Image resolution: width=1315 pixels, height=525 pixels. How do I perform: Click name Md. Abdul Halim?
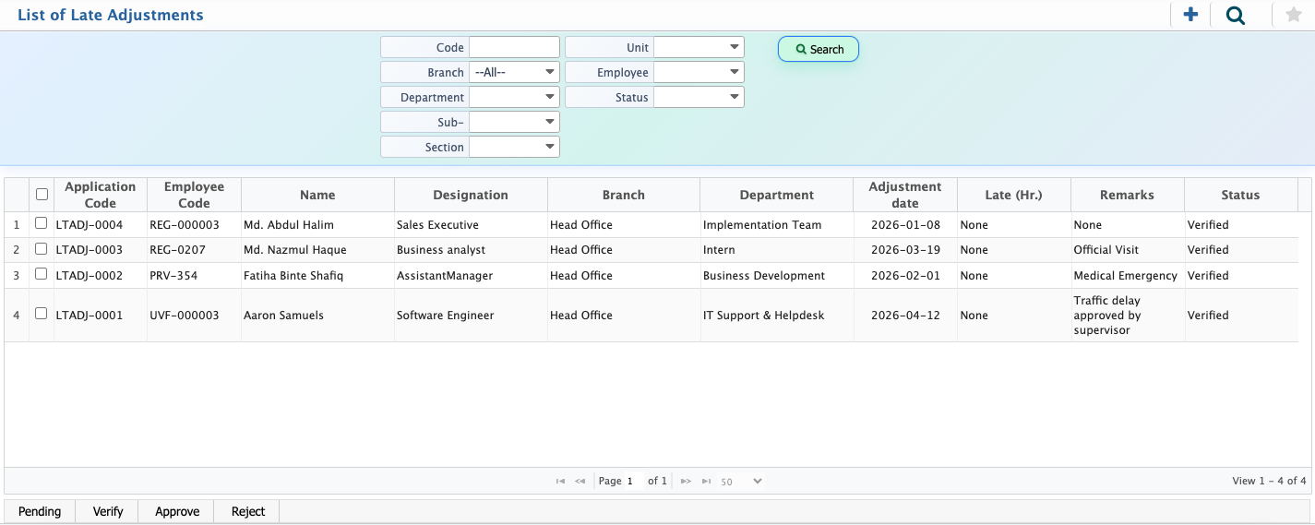(x=289, y=225)
